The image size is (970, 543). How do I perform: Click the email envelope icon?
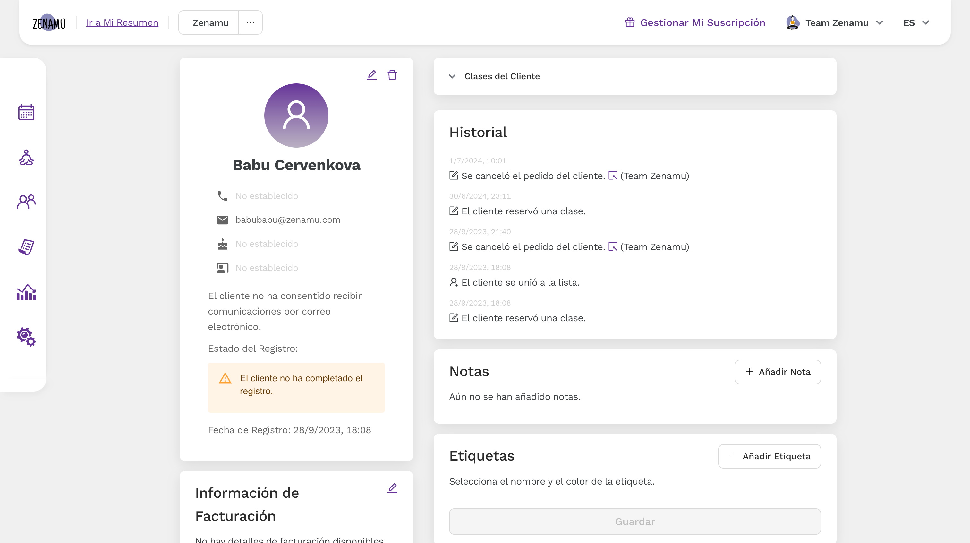click(222, 220)
